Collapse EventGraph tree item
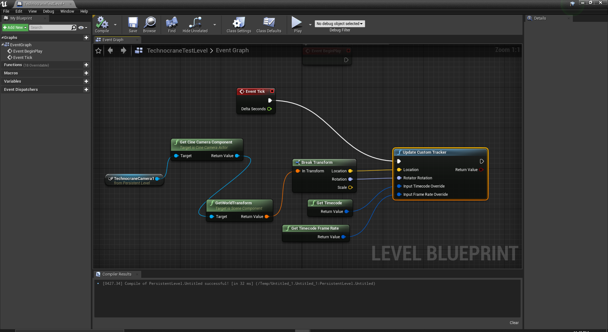The width and height of the screenshot is (608, 332). [x=3, y=45]
